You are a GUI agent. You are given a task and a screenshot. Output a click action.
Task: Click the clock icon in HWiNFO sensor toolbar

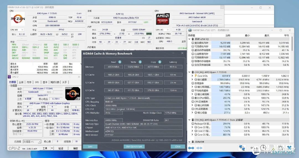[263, 148]
